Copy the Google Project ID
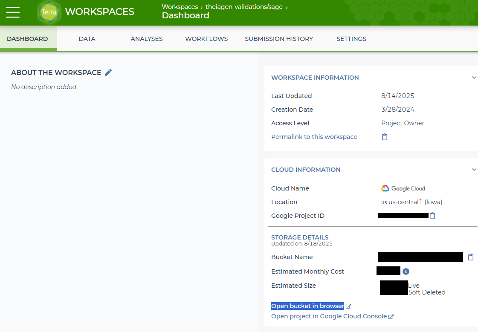478x332 pixels. point(432,216)
